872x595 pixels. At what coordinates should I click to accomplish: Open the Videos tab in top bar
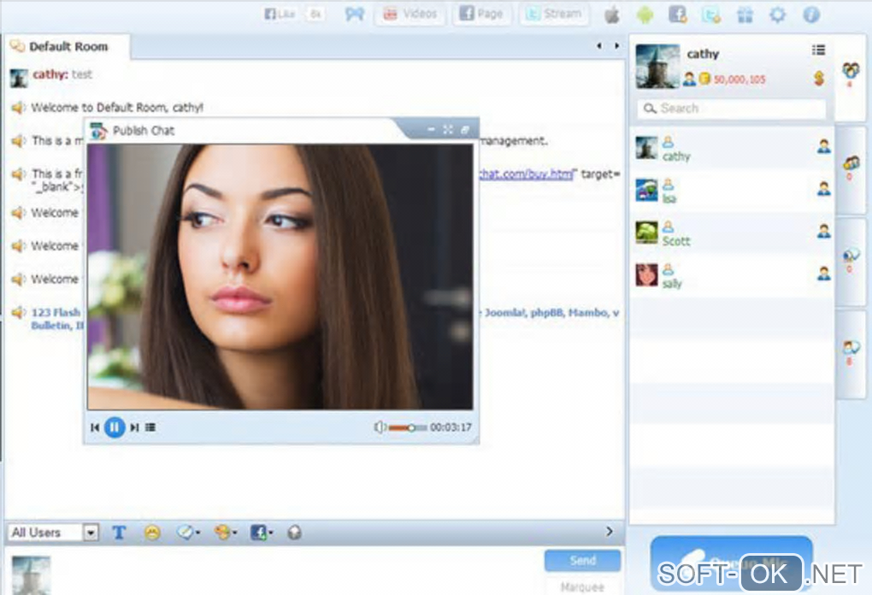410,14
